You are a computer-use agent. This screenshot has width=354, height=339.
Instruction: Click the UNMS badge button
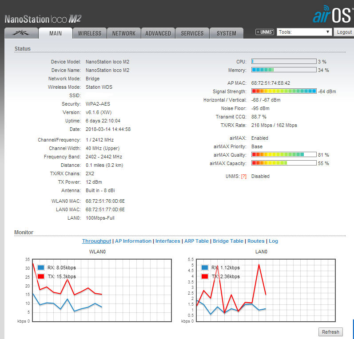click(x=265, y=32)
